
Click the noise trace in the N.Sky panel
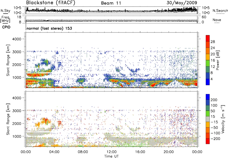click(111, 11)
